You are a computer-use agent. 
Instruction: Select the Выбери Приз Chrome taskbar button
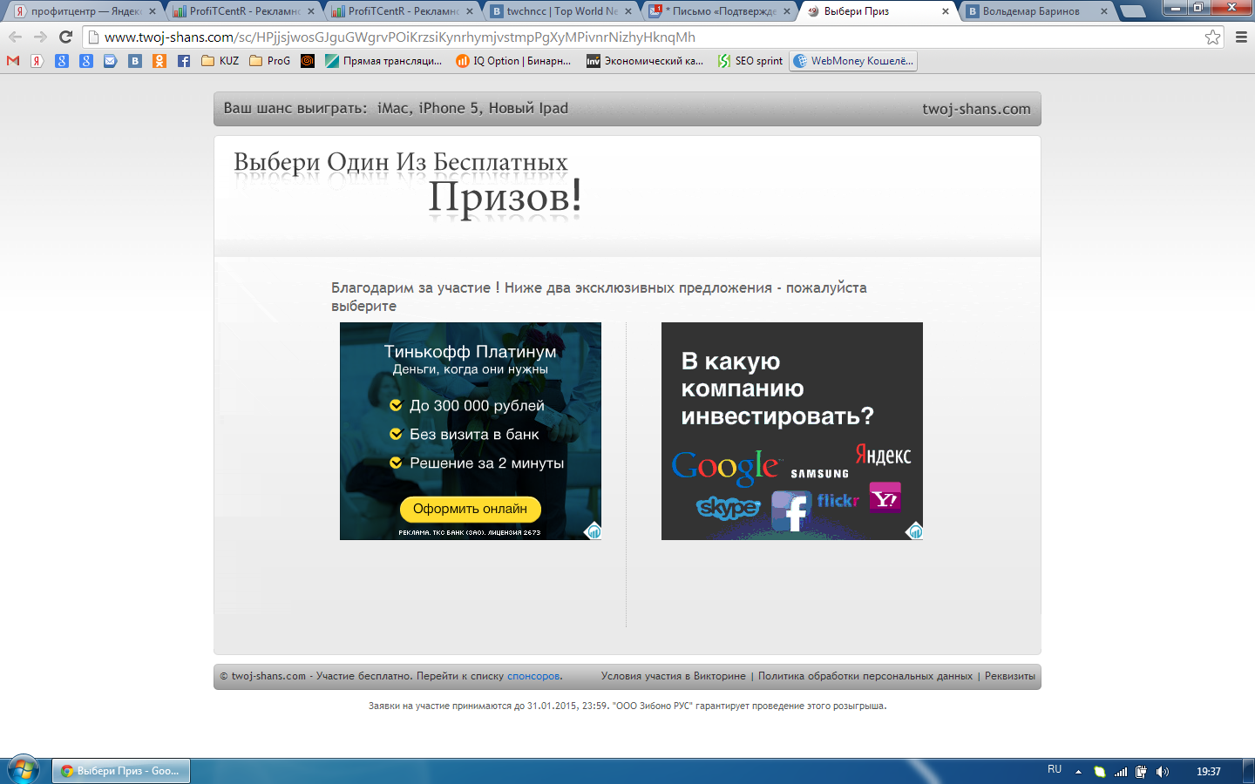(x=121, y=771)
